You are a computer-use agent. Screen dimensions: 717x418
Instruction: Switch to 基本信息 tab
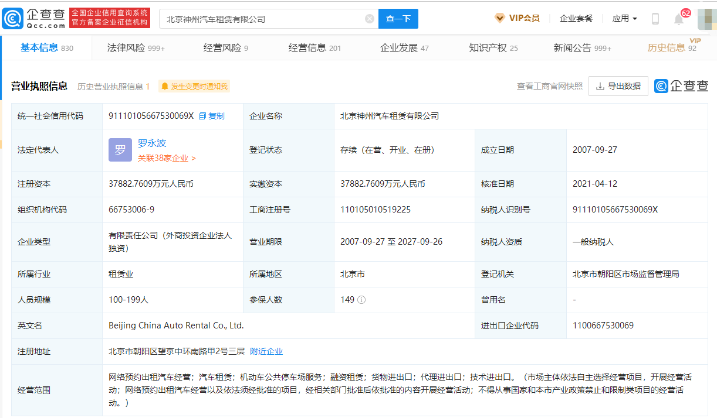46,48
